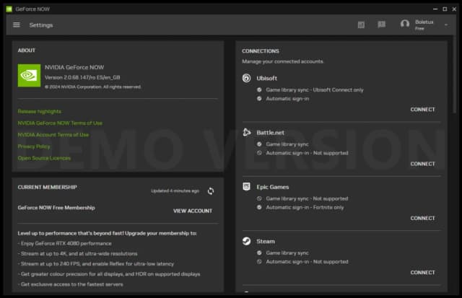Click Battle.net automatic sign-in not supported icon
462x298 pixels.
259,153
